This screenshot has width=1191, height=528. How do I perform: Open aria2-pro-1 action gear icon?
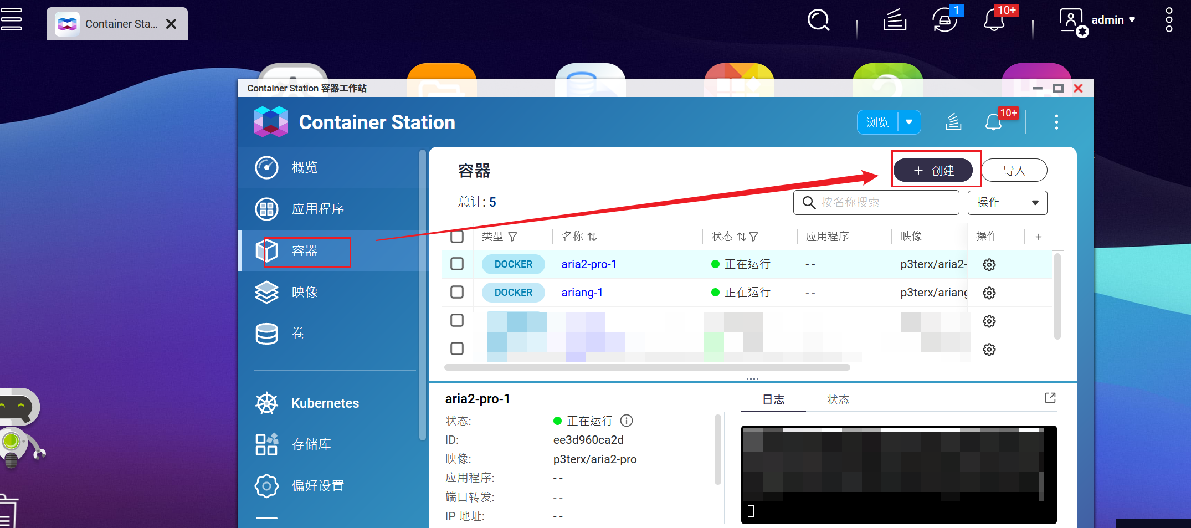click(x=989, y=265)
